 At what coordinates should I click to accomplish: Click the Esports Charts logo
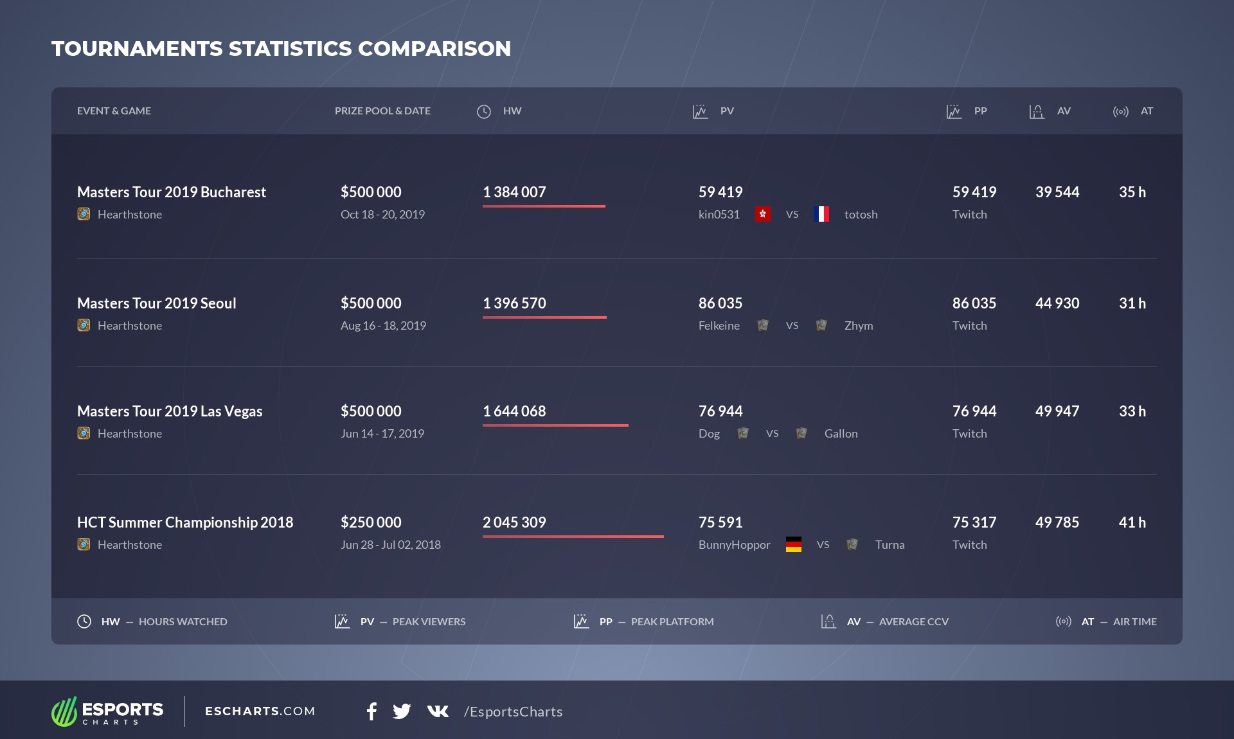tap(107, 711)
